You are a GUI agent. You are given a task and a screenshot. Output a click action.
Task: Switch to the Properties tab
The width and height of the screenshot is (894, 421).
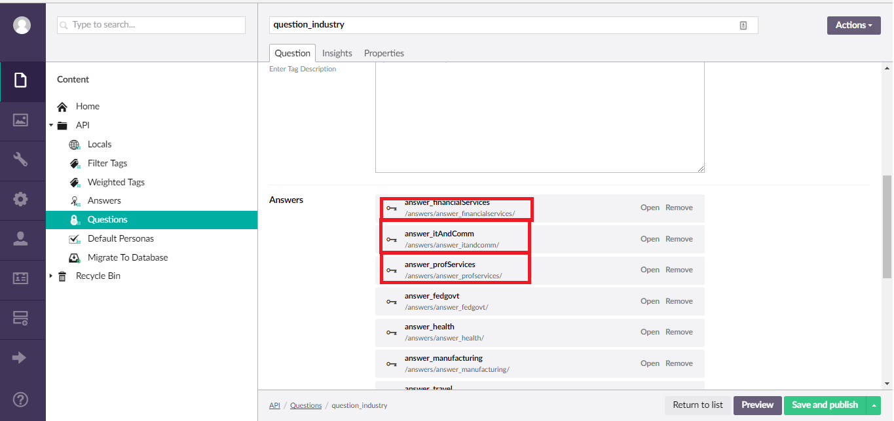[x=384, y=53]
